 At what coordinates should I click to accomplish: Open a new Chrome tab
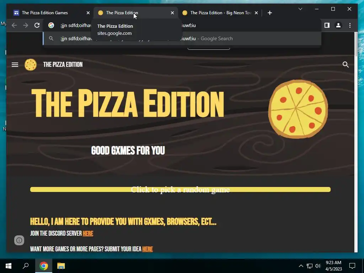tap(269, 13)
